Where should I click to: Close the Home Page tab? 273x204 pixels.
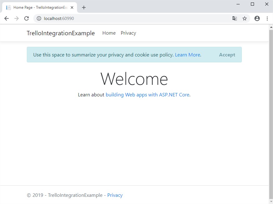tap(72, 7)
